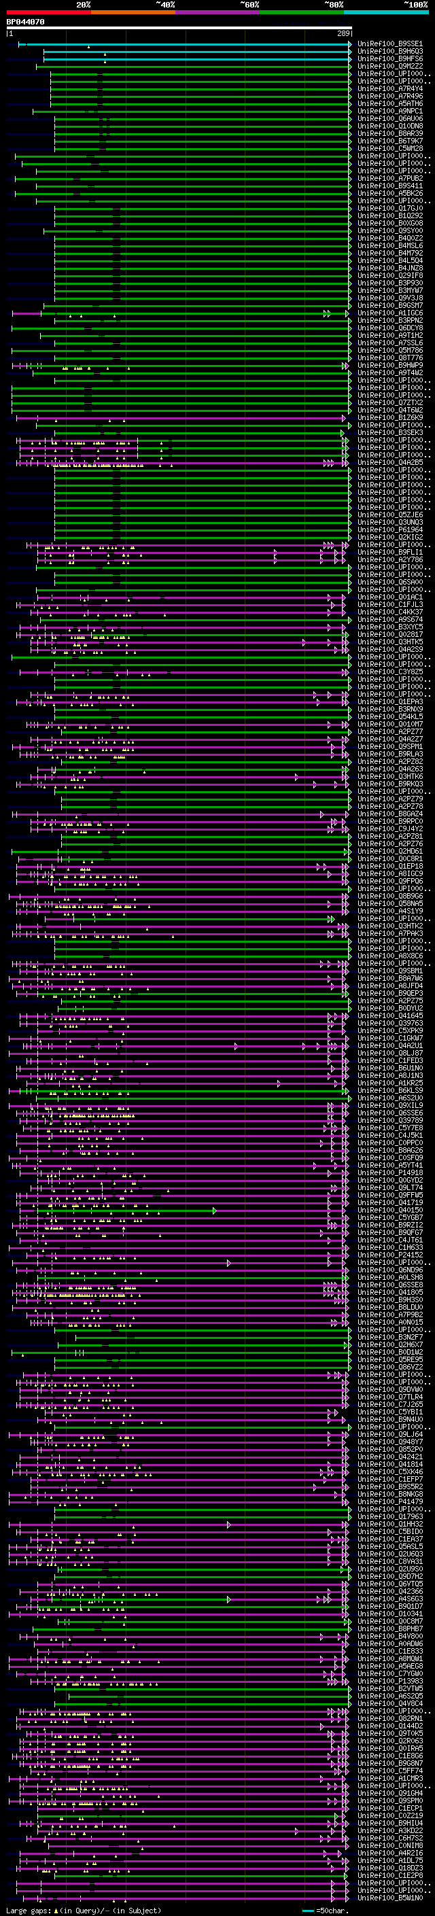The height and width of the screenshot is (1916, 435).
Task: Open hit UniRef100_A2Y786
Action: click(390, 559)
